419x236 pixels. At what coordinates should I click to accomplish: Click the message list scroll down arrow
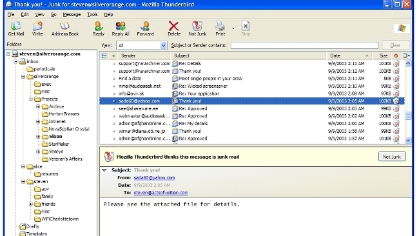(x=408, y=140)
